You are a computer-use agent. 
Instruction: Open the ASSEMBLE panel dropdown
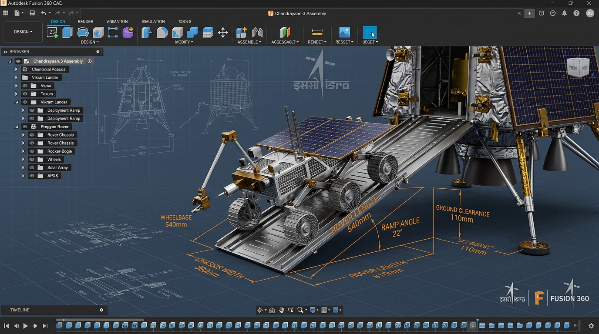coord(249,42)
